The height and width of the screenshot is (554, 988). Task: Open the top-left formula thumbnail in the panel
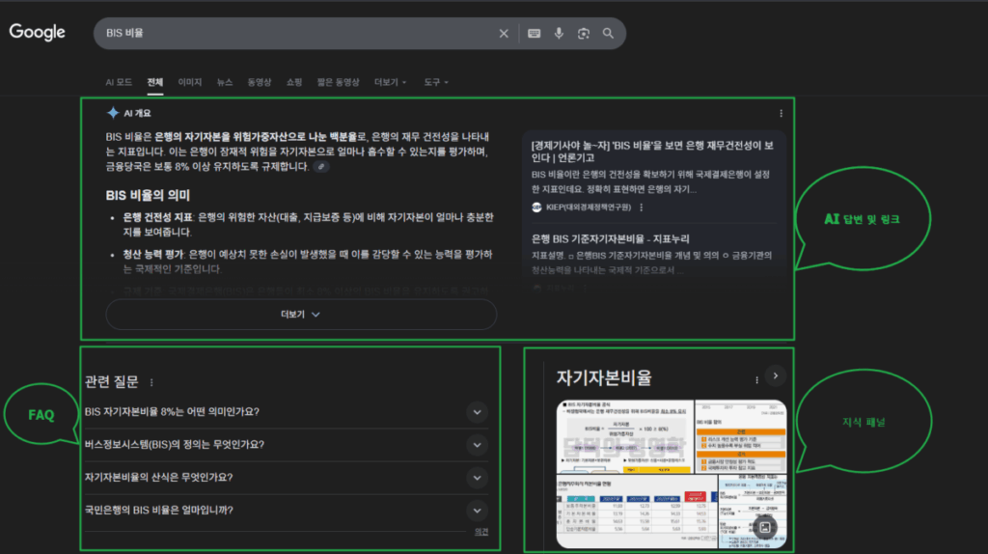point(624,436)
